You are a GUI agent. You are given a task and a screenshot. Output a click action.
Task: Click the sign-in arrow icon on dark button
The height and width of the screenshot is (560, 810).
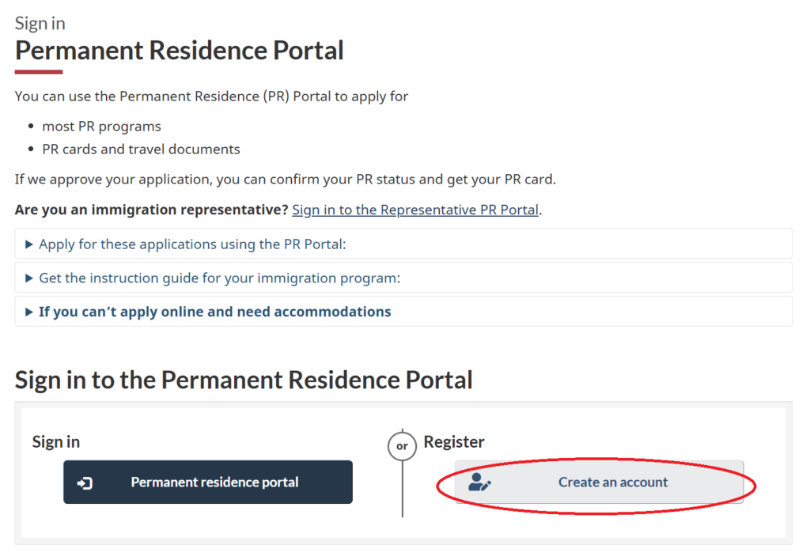pyautogui.click(x=85, y=482)
